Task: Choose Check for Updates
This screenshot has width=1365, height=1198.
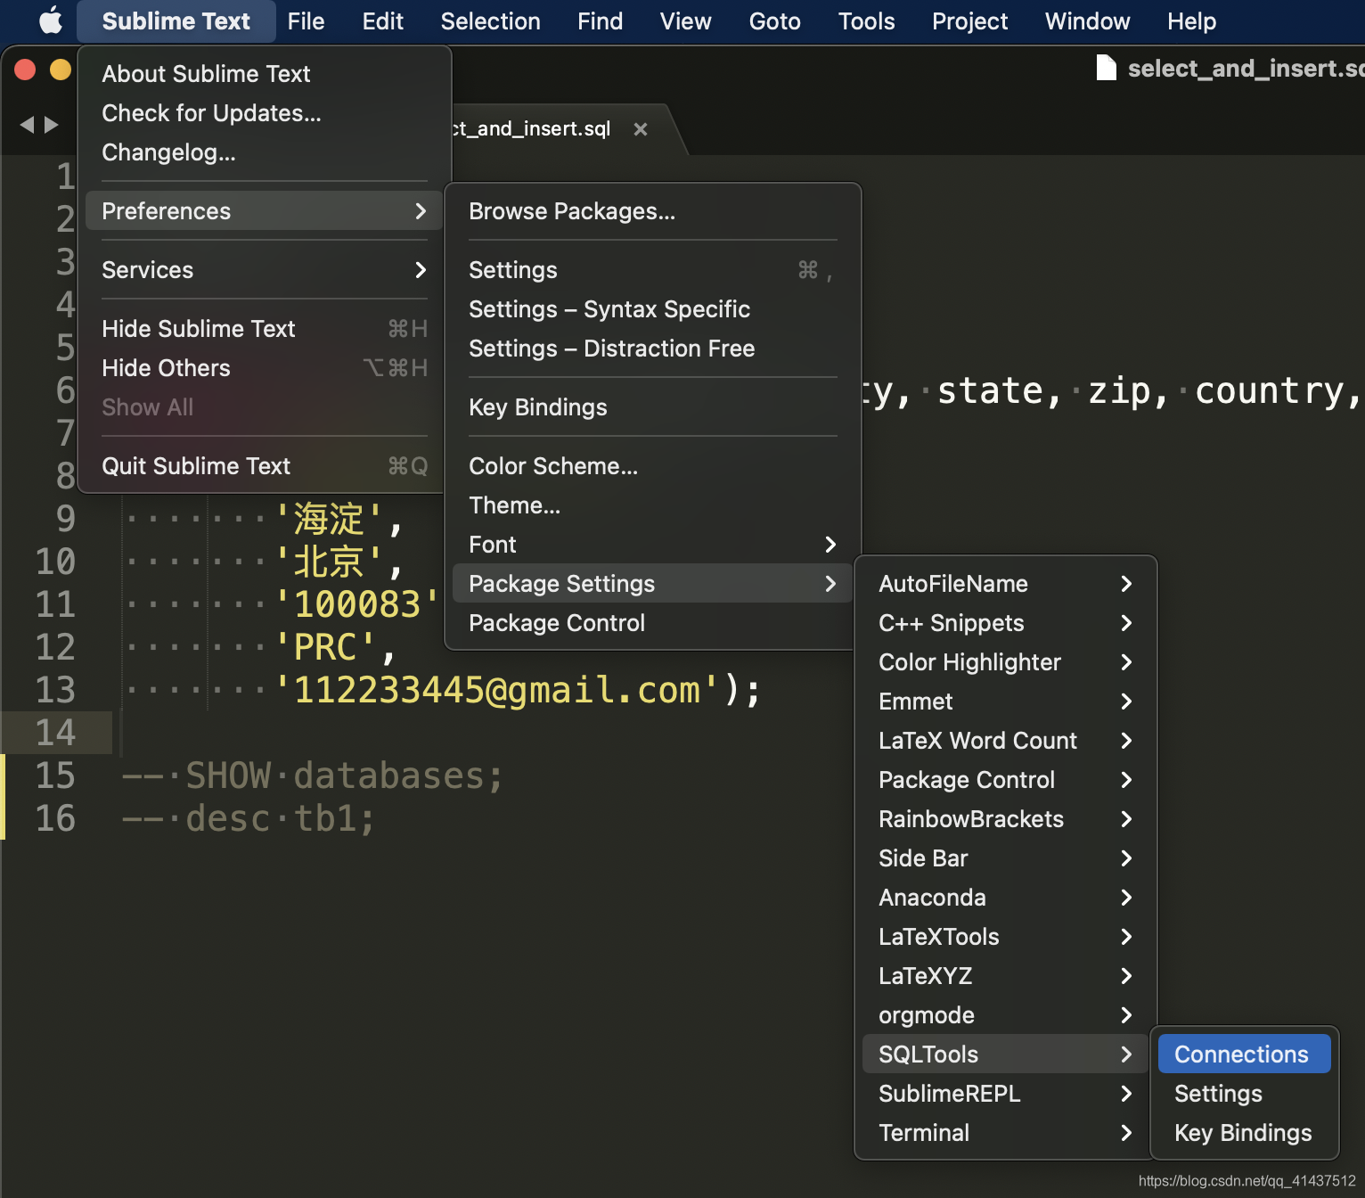Action: click(211, 113)
